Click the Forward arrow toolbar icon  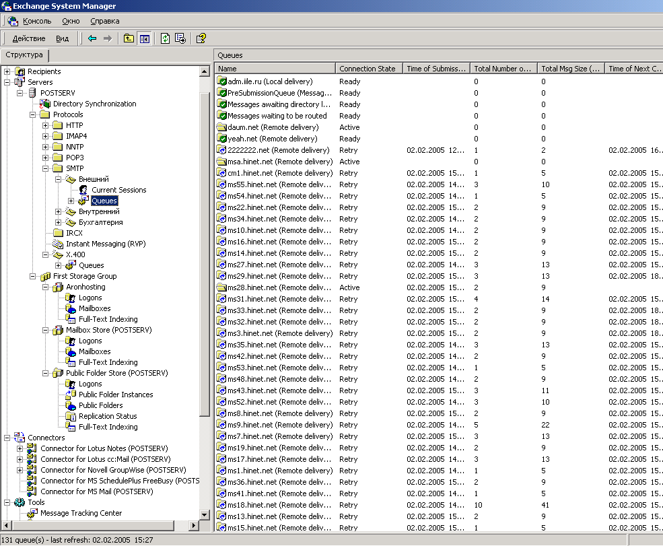pos(108,38)
